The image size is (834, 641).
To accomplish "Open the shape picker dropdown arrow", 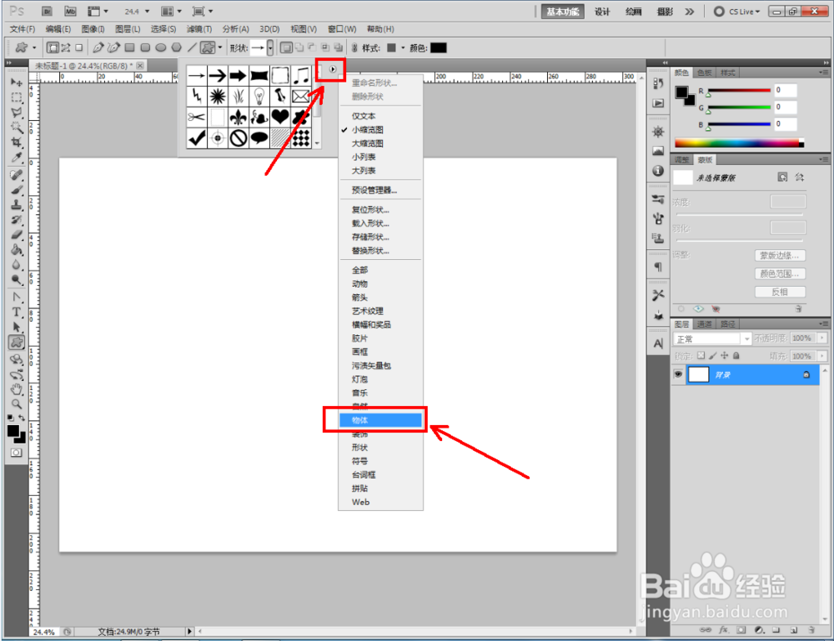I will [x=270, y=48].
